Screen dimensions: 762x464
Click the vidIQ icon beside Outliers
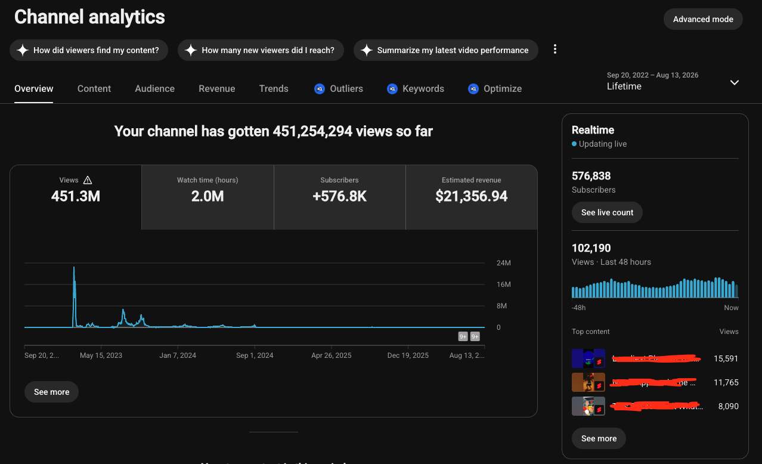[319, 88]
